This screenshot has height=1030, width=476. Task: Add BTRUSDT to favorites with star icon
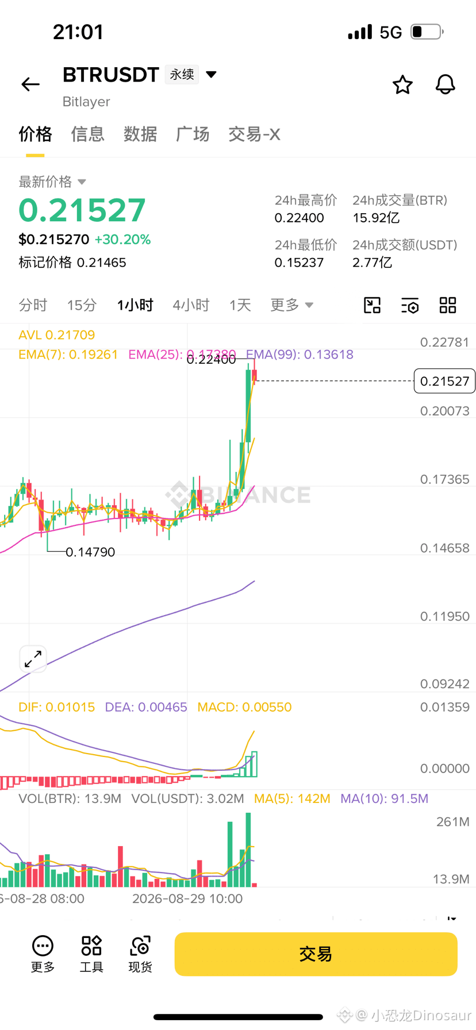point(402,84)
